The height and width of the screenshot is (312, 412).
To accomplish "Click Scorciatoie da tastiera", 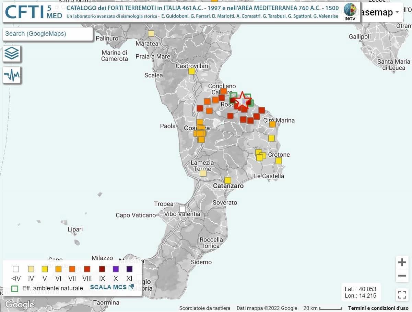I will coord(205,308).
